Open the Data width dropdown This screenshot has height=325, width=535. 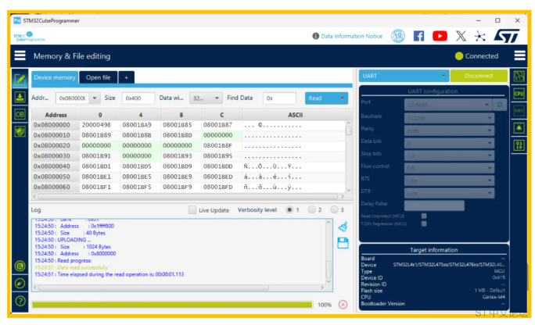point(206,98)
